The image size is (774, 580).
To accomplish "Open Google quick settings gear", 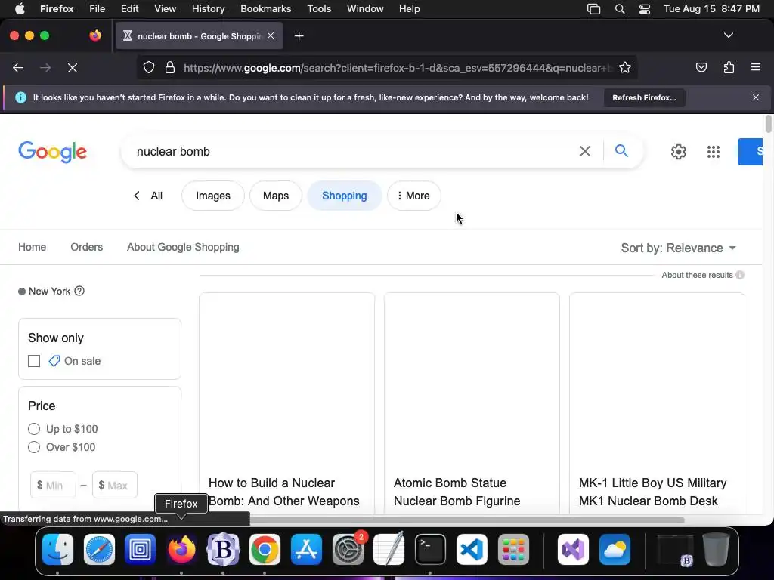I will (678, 152).
